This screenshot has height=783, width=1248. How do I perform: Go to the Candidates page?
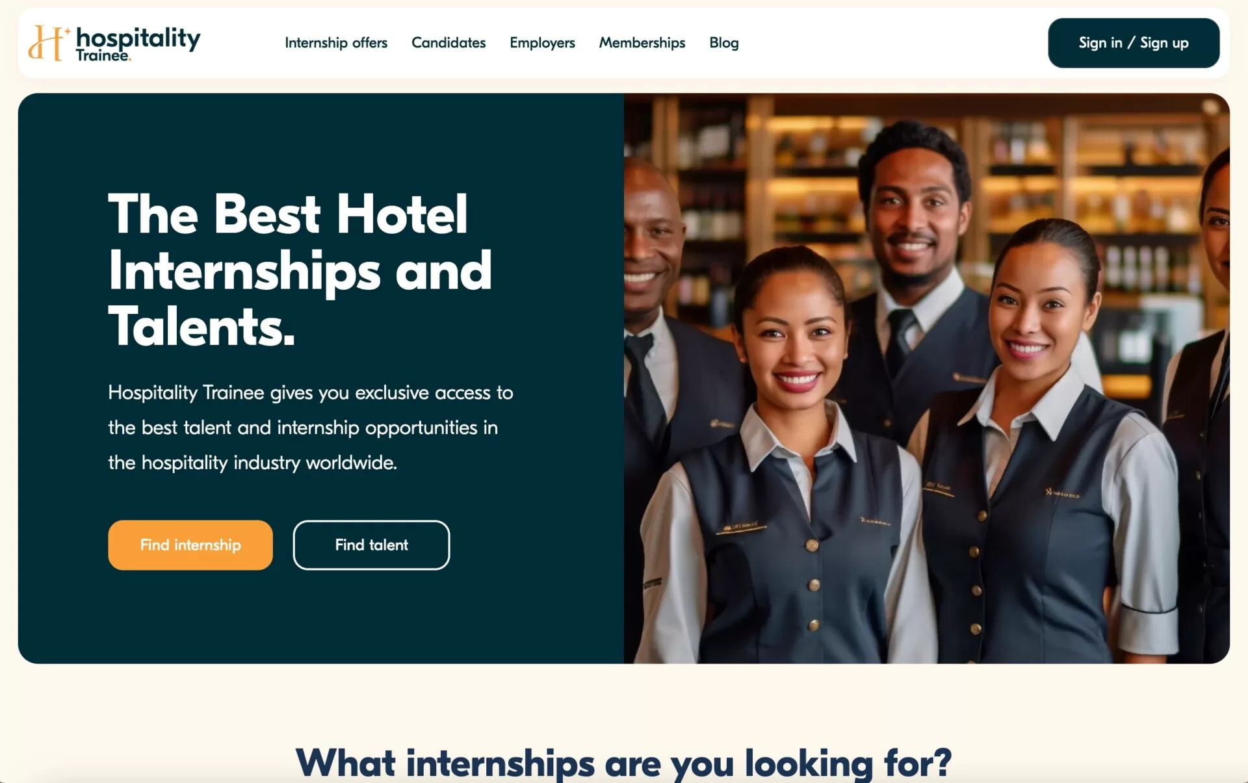point(448,43)
